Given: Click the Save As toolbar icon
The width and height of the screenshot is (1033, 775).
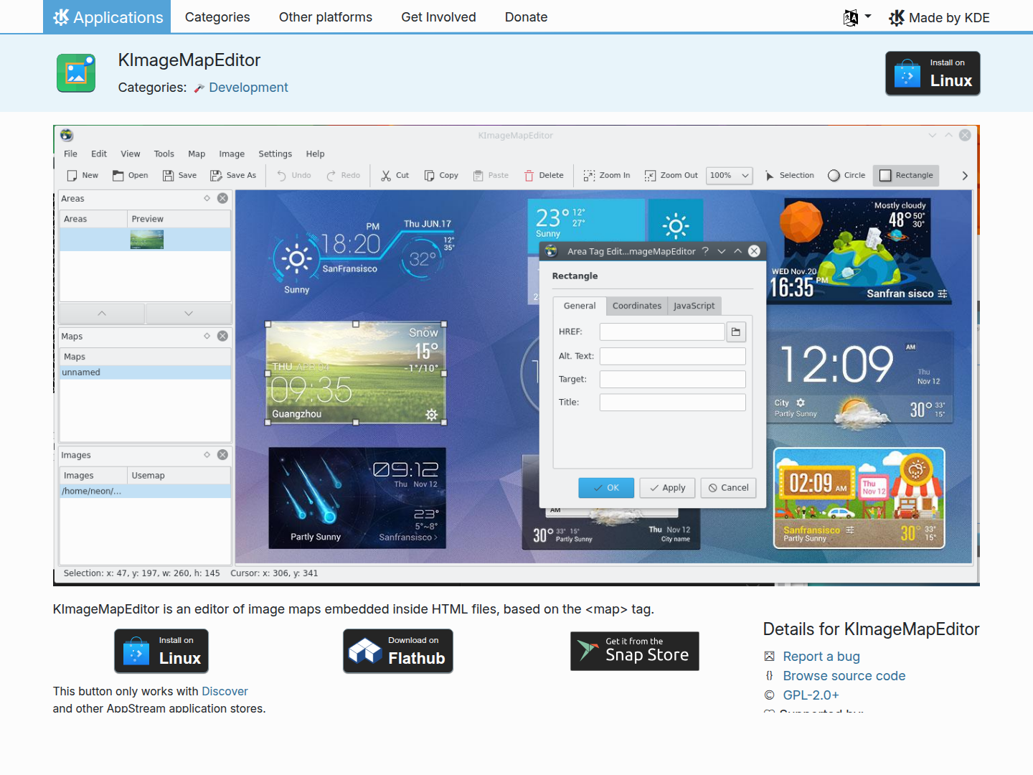Looking at the screenshot, I should [216, 176].
